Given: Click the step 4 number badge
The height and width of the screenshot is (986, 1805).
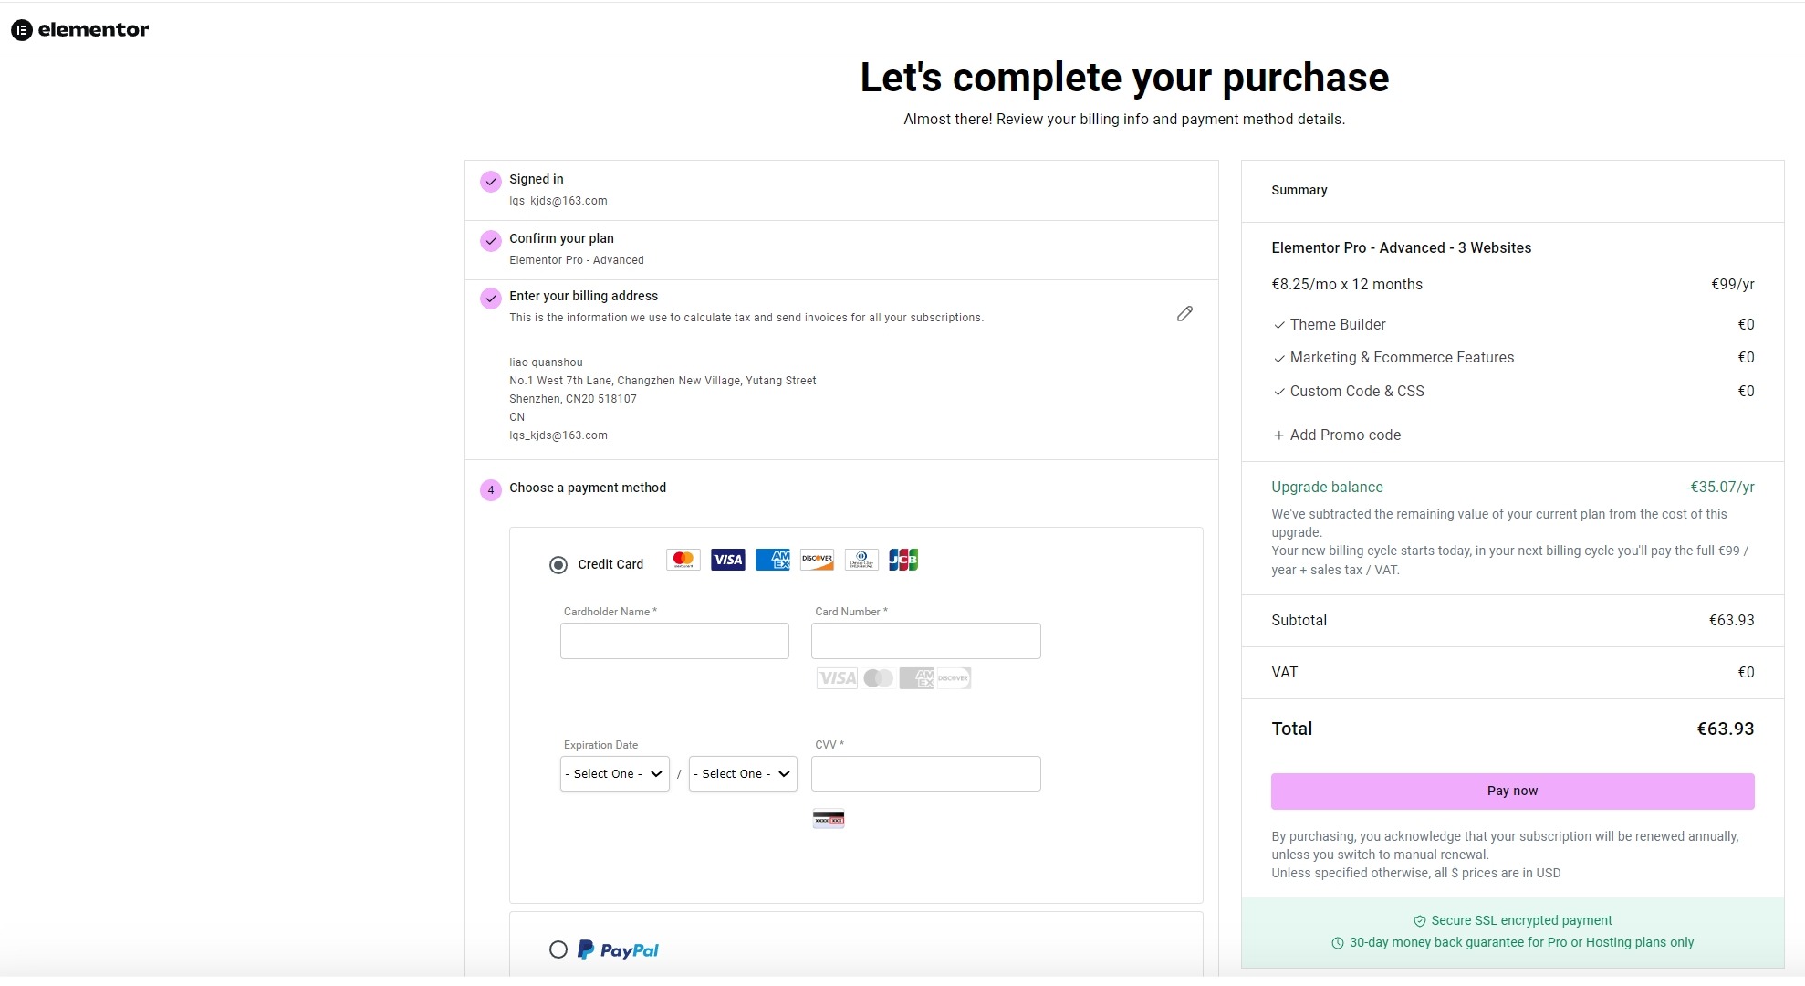Looking at the screenshot, I should 491,490.
